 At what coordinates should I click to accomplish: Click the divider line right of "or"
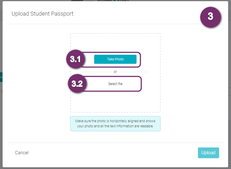point(134,72)
